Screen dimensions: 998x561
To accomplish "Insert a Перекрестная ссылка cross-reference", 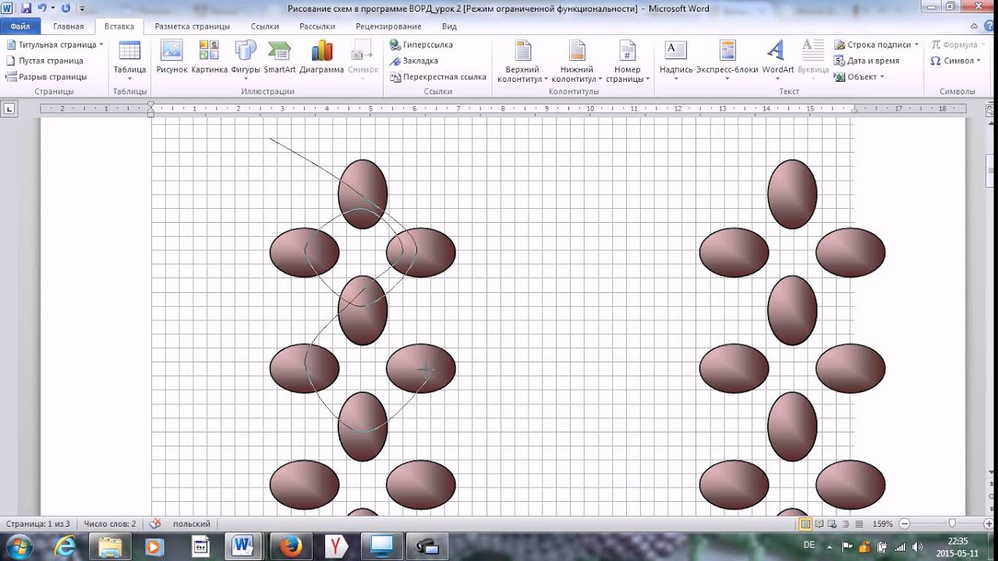I will tap(438, 76).
